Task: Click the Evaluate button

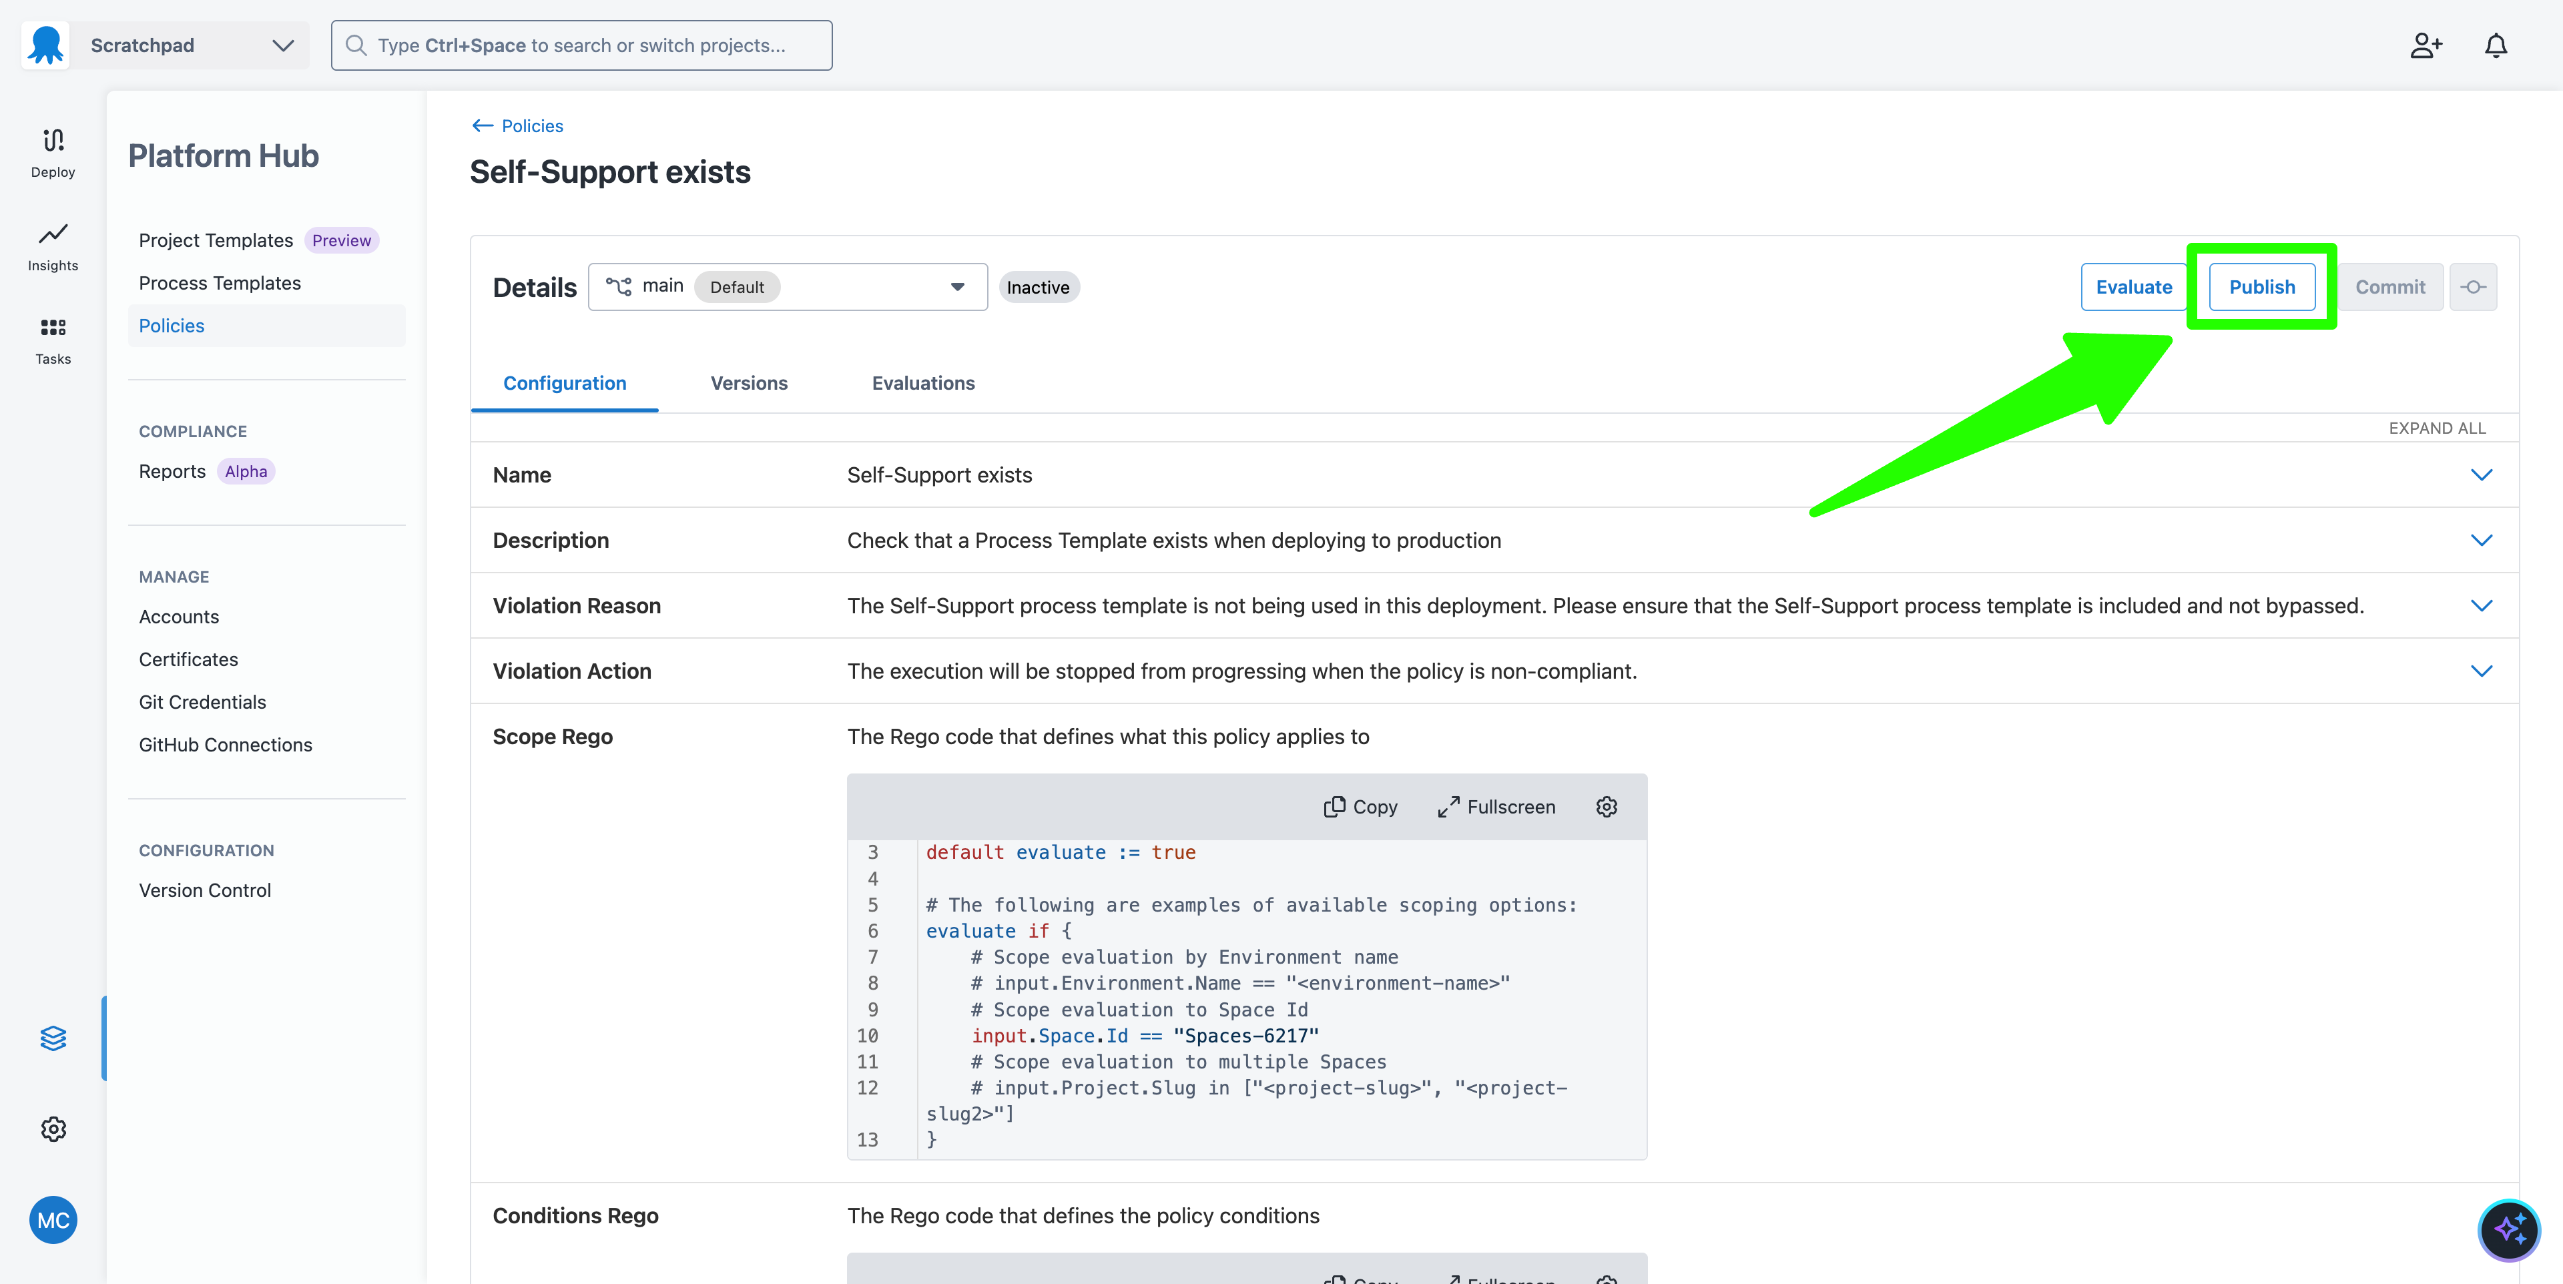Action: point(2133,288)
